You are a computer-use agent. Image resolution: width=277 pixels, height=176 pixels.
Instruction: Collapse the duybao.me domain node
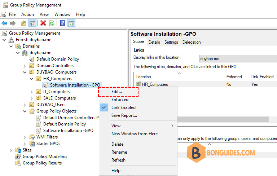18,53
